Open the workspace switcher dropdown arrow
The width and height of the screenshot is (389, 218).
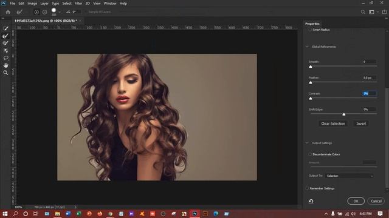(x=377, y=12)
